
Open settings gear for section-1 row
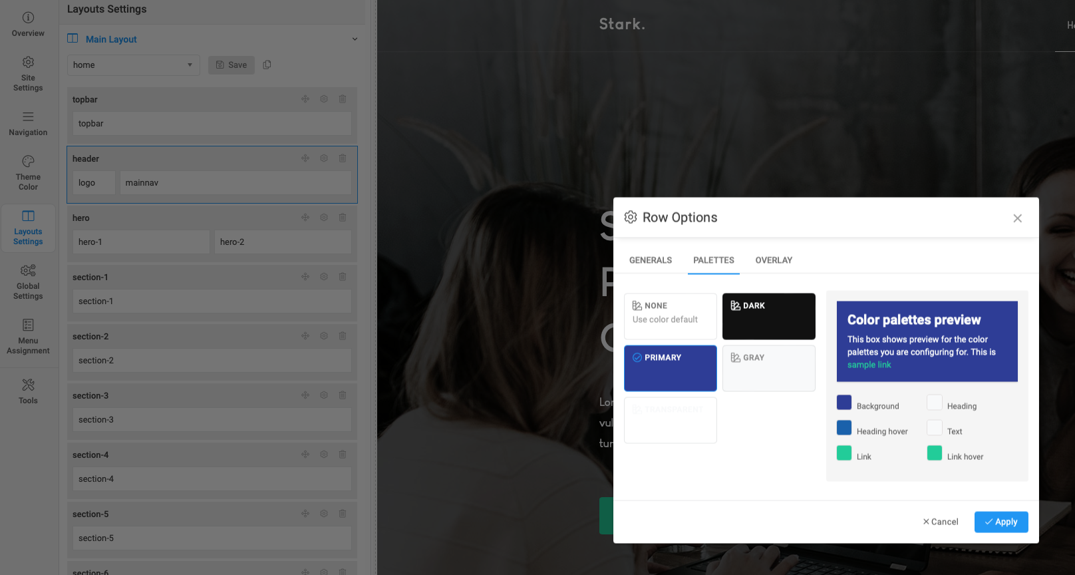click(324, 277)
